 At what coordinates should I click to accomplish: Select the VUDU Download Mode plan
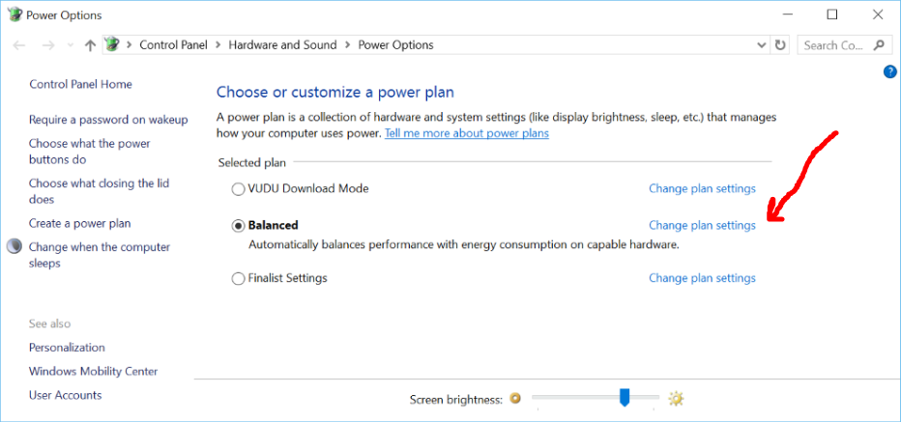point(238,189)
